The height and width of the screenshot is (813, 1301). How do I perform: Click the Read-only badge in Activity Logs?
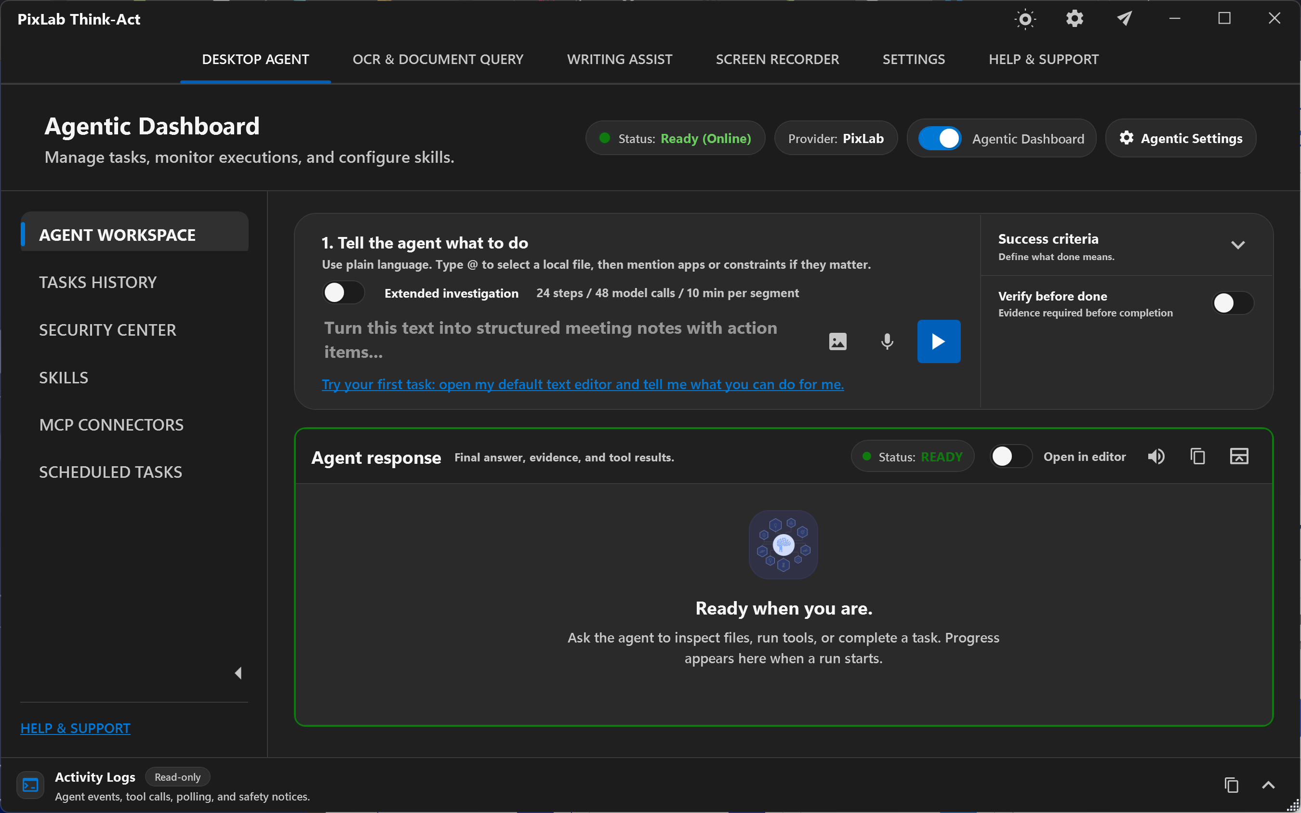tap(177, 777)
